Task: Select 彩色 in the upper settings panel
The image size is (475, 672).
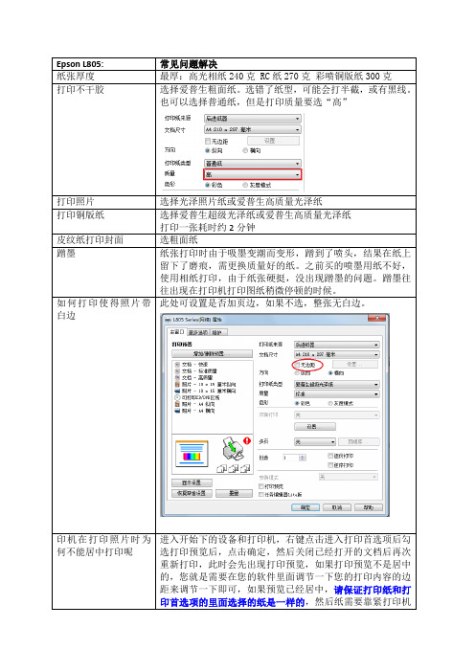Action: tap(208, 185)
